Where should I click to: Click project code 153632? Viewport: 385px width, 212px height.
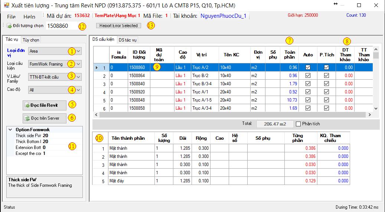(x=82, y=16)
